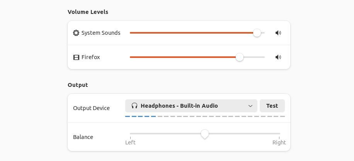This screenshot has width=354, height=161.
Task: Click the Right label under Balance
Action: tap(279, 142)
